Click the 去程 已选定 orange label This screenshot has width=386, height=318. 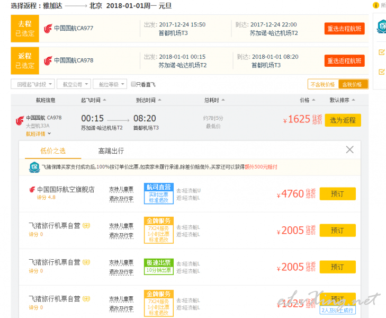[25, 29]
